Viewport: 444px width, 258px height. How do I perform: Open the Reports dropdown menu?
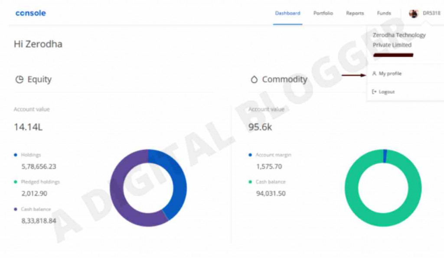pos(355,13)
